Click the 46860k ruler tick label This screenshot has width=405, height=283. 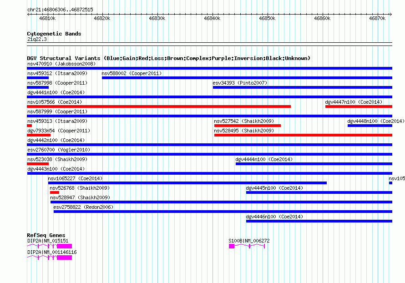click(322, 18)
